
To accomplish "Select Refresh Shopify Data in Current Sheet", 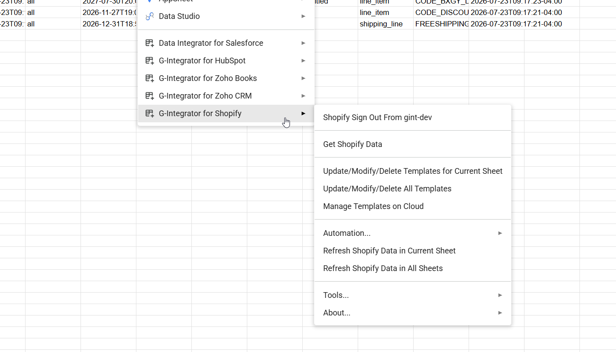I will [413, 251].
